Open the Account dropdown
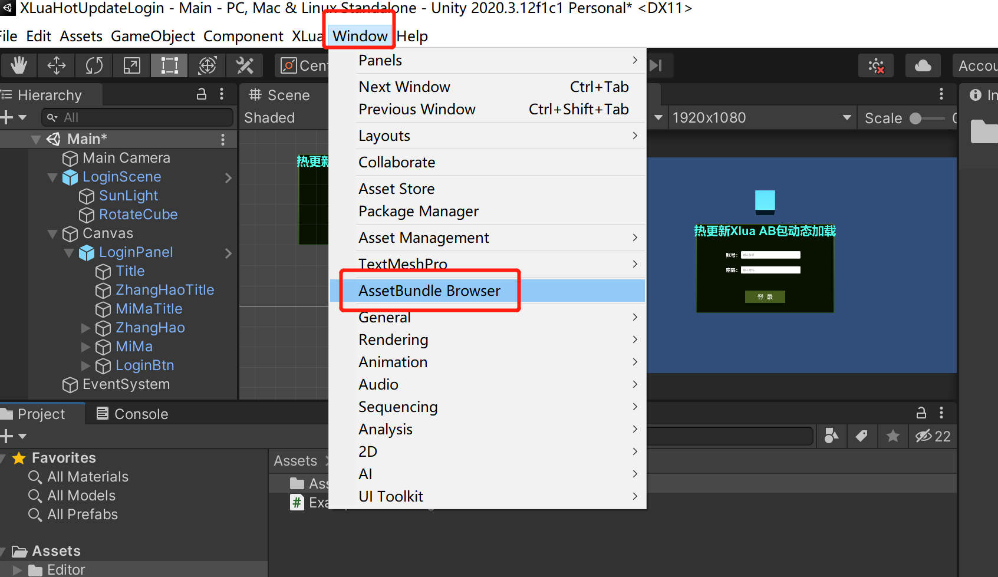This screenshot has width=998, height=577. (976, 65)
